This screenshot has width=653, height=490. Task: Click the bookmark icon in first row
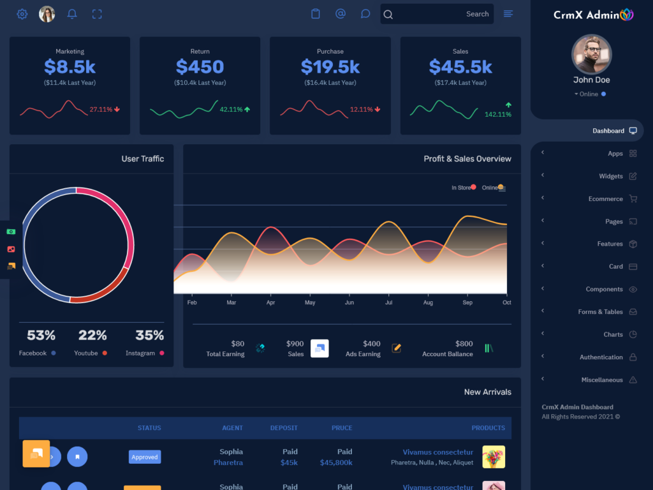(77, 456)
